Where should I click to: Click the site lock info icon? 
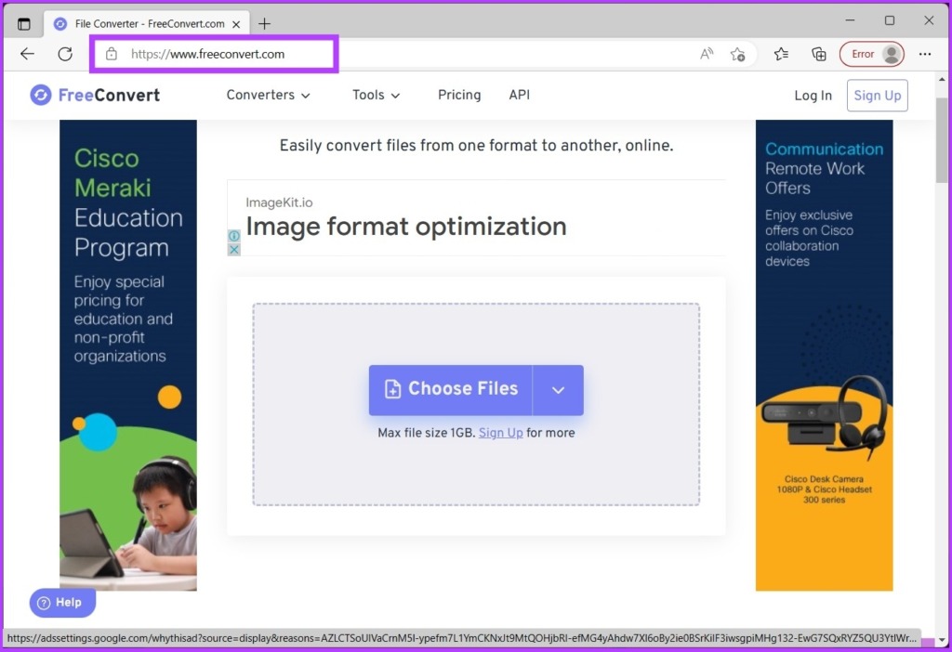point(112,54)
